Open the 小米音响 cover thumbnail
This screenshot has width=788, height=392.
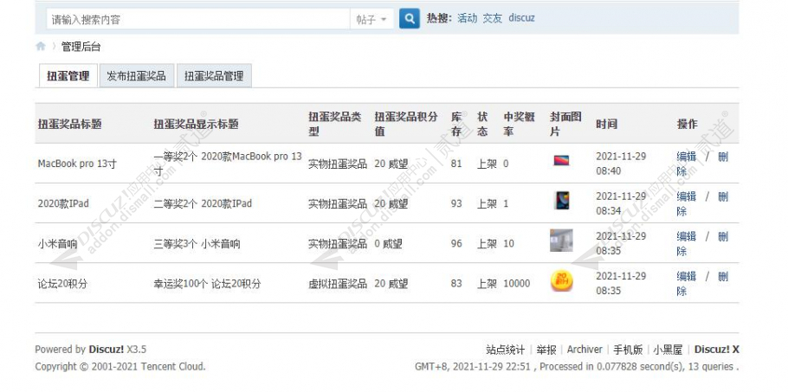[x=561, y=240]
